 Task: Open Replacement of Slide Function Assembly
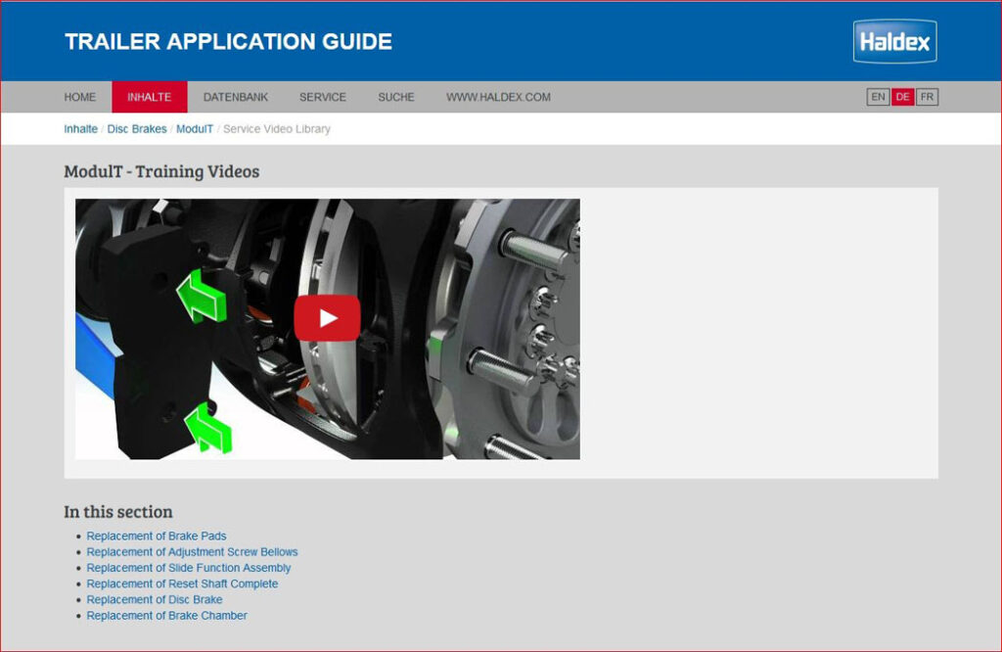[189, 568]
